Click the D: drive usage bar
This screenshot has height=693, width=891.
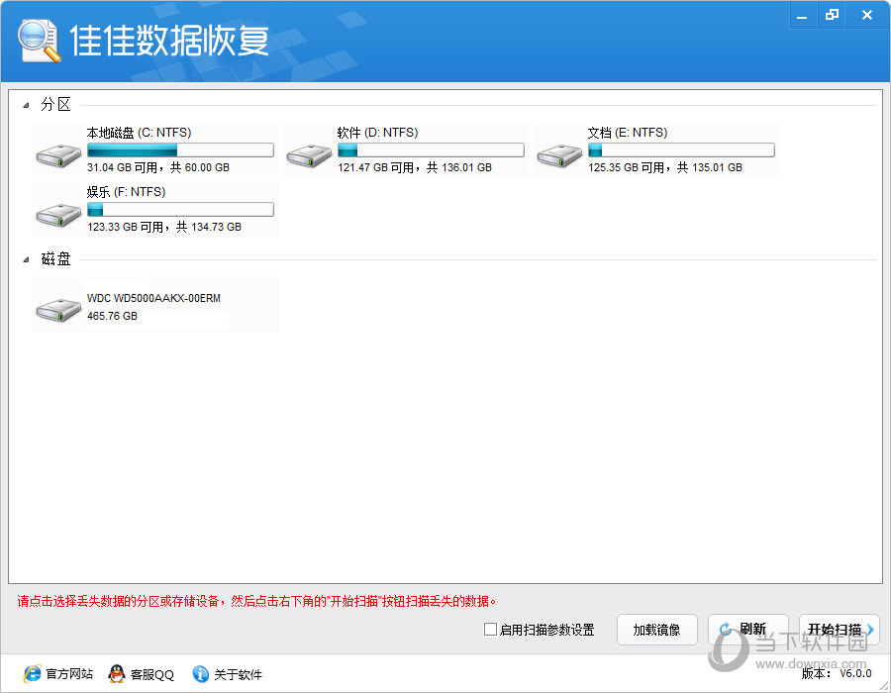(431, 150)
